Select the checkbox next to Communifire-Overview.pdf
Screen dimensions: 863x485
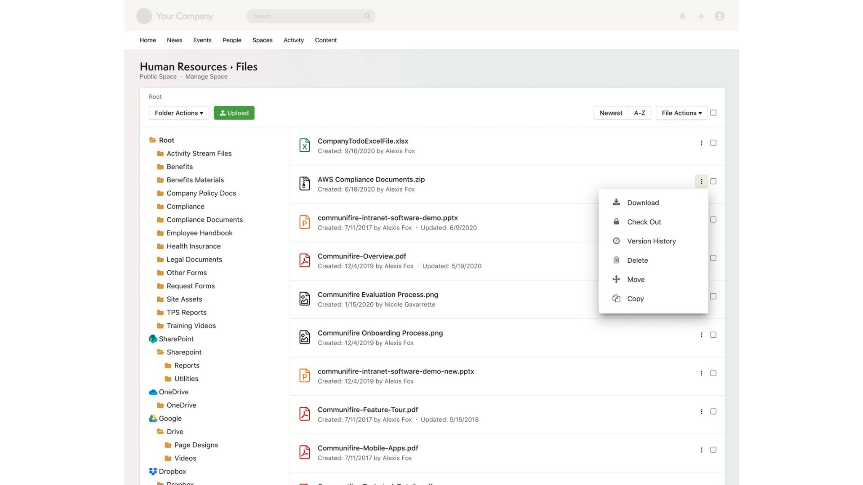[713, 258]
